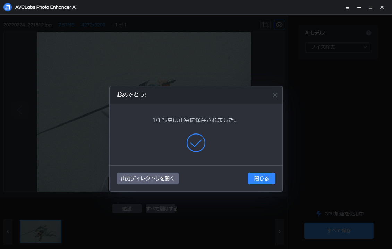
Task: Click 1/1 写真は正常に保存されました message
Action: pyautogui.click(x=196, y=120)
